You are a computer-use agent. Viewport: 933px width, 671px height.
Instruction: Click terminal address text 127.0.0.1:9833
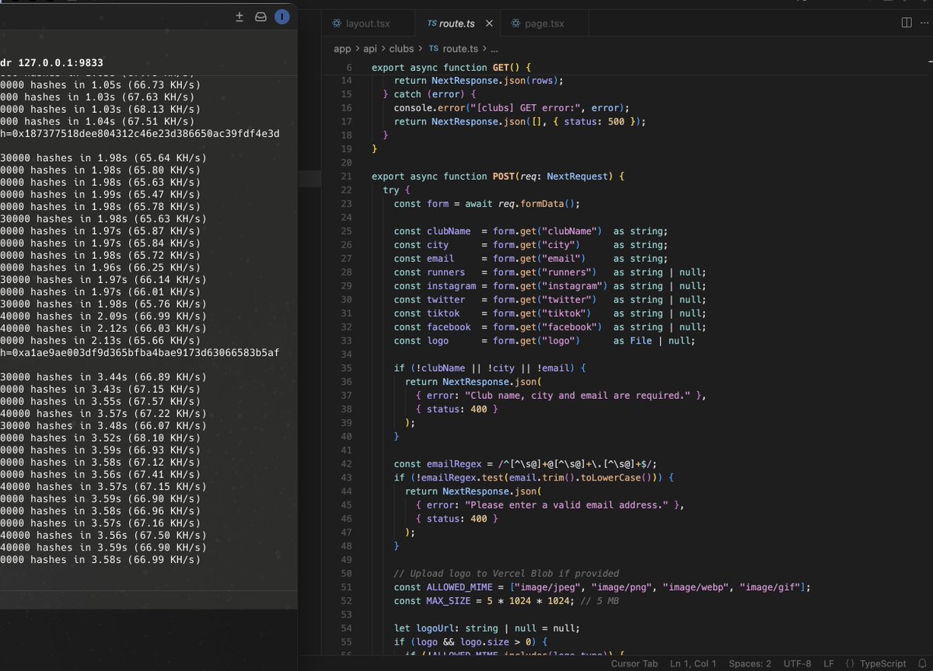(x=59, y=63)
